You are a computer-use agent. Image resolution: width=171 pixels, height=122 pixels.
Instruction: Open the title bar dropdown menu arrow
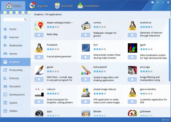(x=158, y=2)
